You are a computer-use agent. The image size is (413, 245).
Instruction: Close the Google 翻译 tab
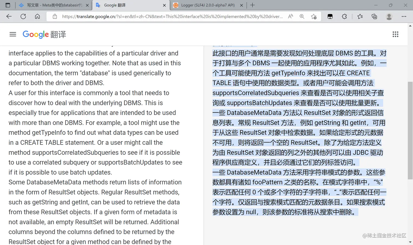(164, 5)
